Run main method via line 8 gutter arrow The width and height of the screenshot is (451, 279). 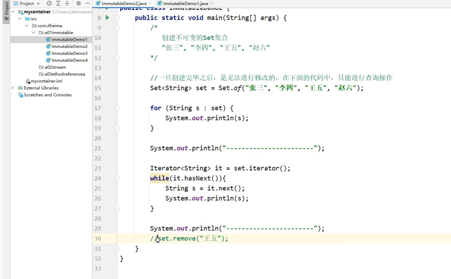click(x=107, y=18)
